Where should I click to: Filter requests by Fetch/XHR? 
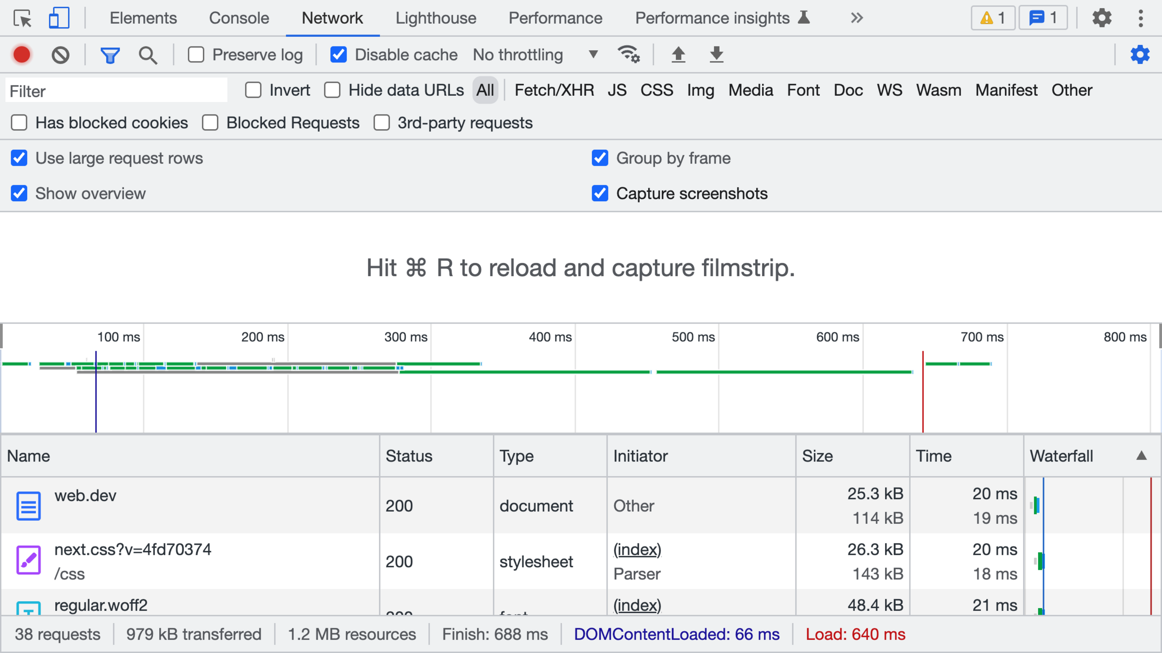point(554,90)
